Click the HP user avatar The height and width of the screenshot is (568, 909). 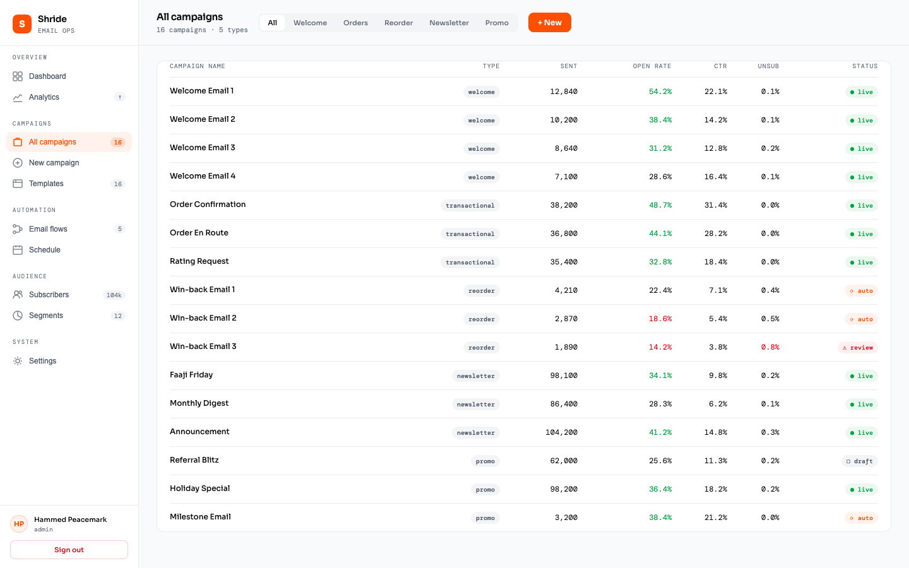19,524
